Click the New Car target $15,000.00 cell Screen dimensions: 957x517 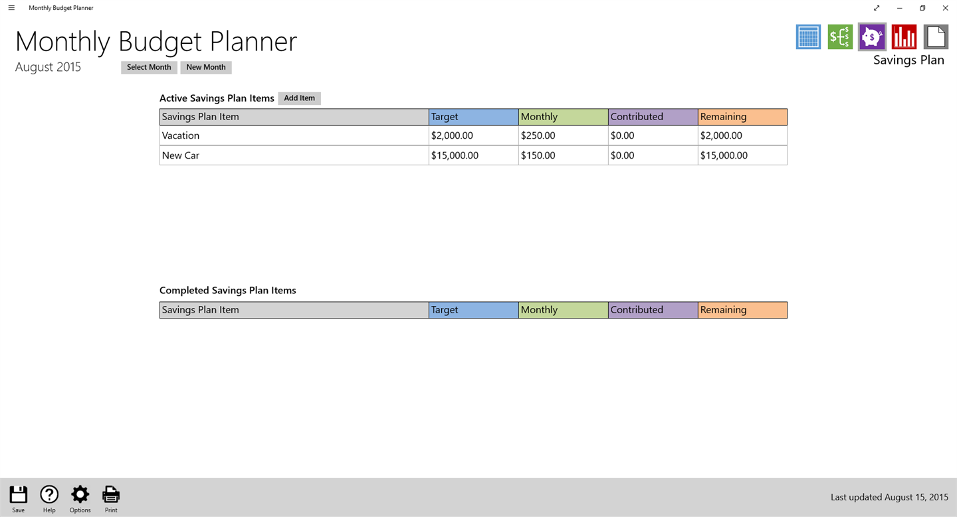coord(473,155)
